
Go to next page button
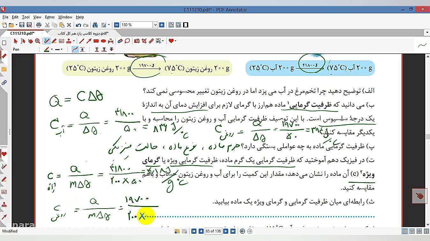click(x=226, y=231)
